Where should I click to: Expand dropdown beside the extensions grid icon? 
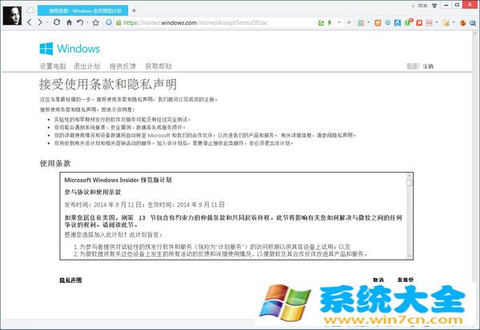coord(368,22)
